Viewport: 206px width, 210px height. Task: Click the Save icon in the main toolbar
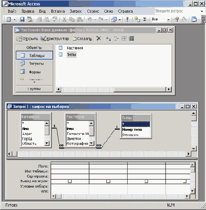[x=22, y=19]
